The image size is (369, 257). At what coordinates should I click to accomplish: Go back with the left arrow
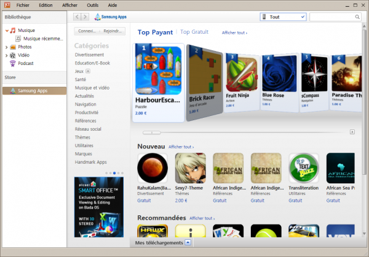(77, 17)
